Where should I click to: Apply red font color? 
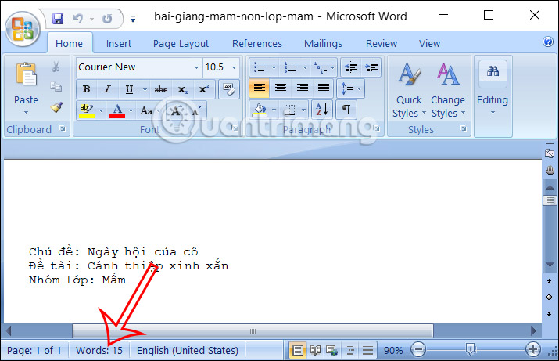click(x=117, y=110)
